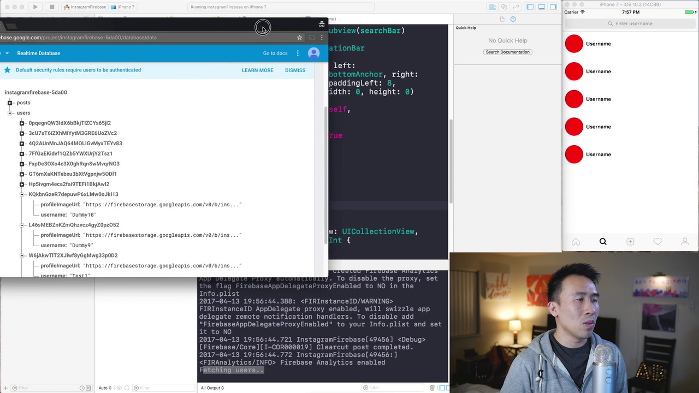Viewport: 699px width, 393px height.
Task: Open the profile tab in simulator
Action: 685,242
